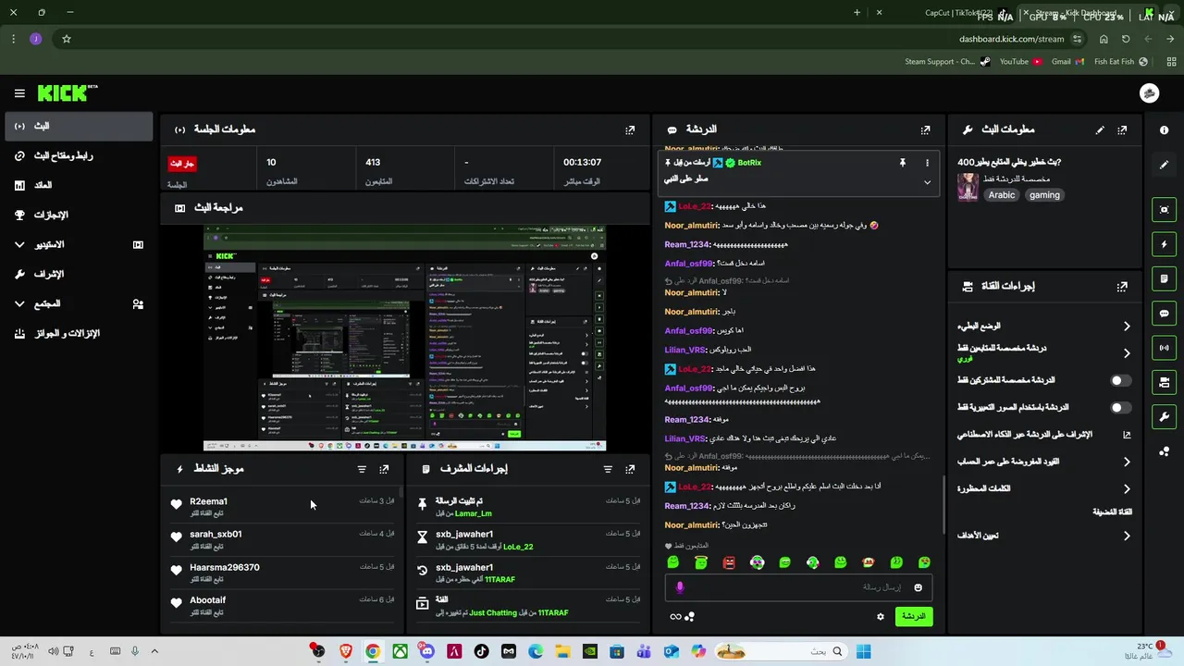
Task: Pop out the moderator actions (إجراءات المشرف) panel
Action: coord(630,470)
